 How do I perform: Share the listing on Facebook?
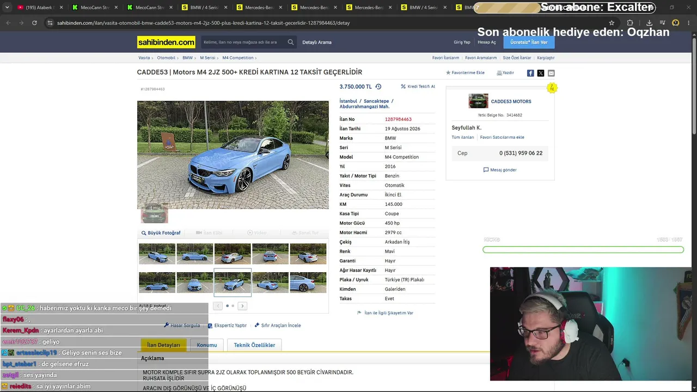530,73
